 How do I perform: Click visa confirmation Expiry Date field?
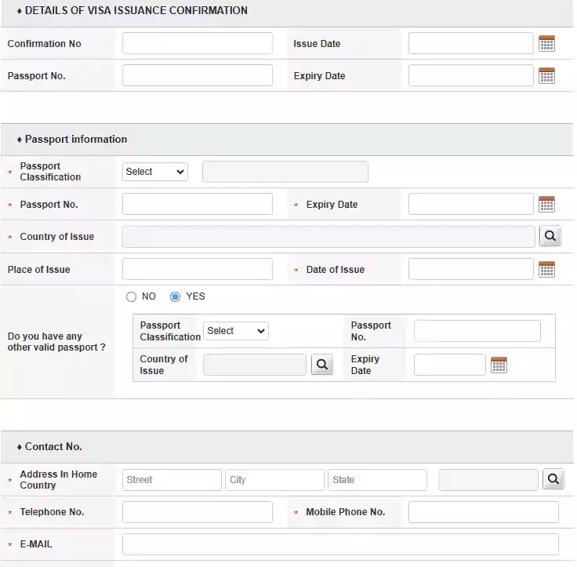pos(470,75)
